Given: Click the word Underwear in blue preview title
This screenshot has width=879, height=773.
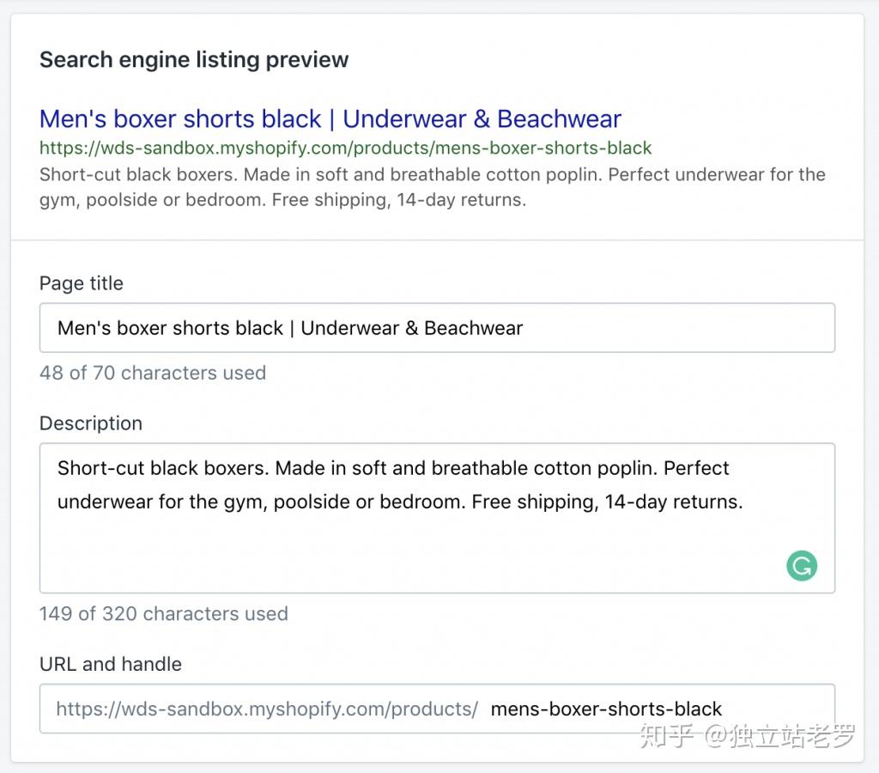Looking at the screenshot, I should pos(404,119).
